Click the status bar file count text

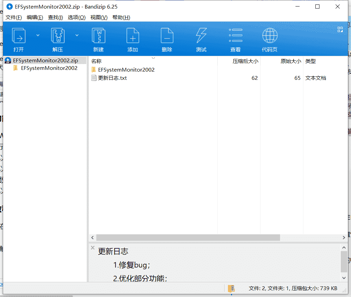point(293,288)
